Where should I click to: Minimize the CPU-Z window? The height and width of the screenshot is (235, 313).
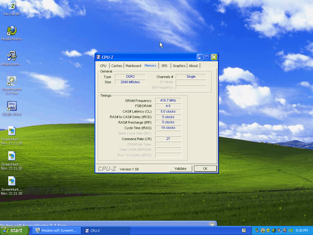(x=200, y=57)
